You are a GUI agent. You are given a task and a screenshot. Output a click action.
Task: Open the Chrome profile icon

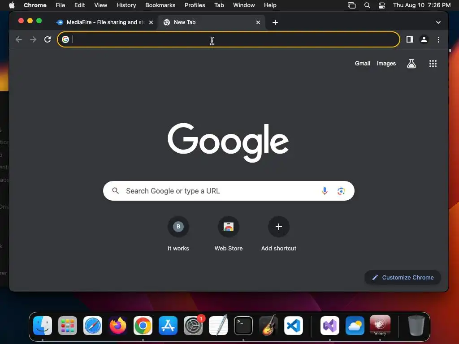point(424,39)
